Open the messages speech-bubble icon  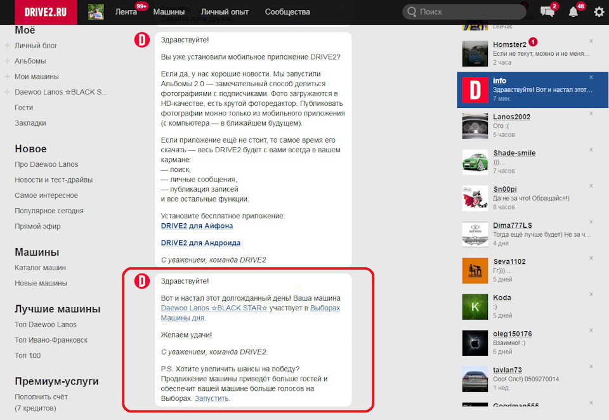point(547,11)
